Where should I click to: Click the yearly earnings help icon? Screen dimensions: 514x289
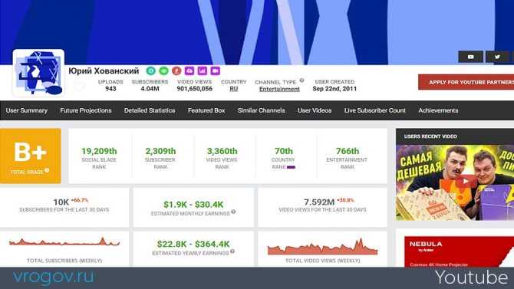pyautogui.click(x=232, y=251)
